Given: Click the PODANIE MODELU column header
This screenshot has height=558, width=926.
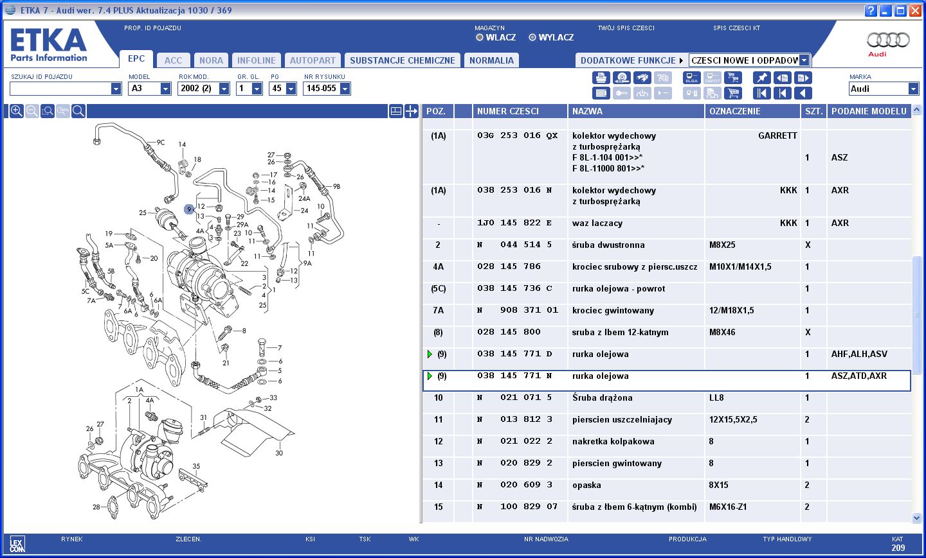Looking at the screenshot, I should tap(869, 111).
